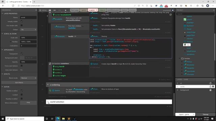
Task: Collapse the Appearance section
Action: pyautogui.click(x=2, y=50)
